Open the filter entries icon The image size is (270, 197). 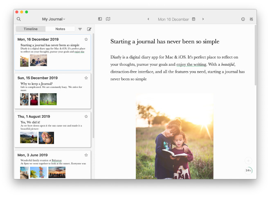80,29
